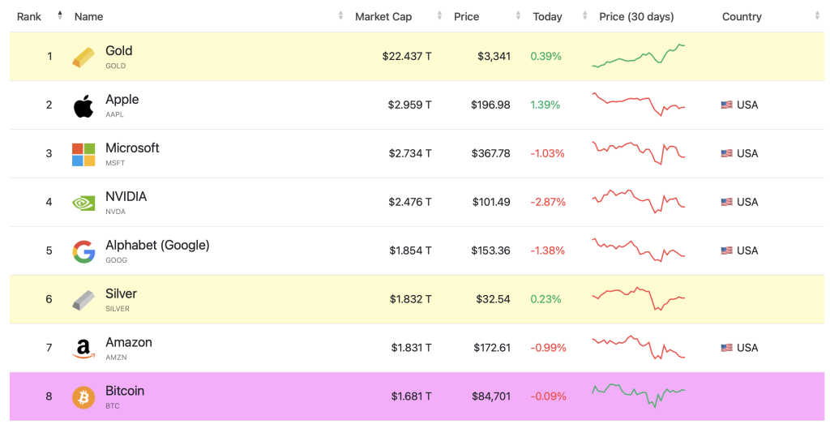
Task: Click Bitcoin's 30-day price chart
Action: [639, 396]
